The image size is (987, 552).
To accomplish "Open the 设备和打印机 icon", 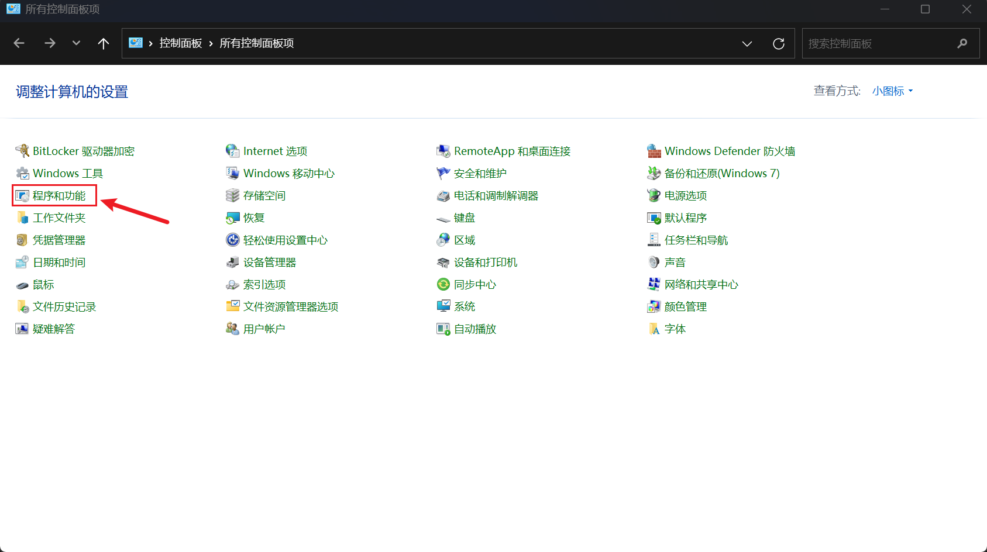I will point(443,262).
